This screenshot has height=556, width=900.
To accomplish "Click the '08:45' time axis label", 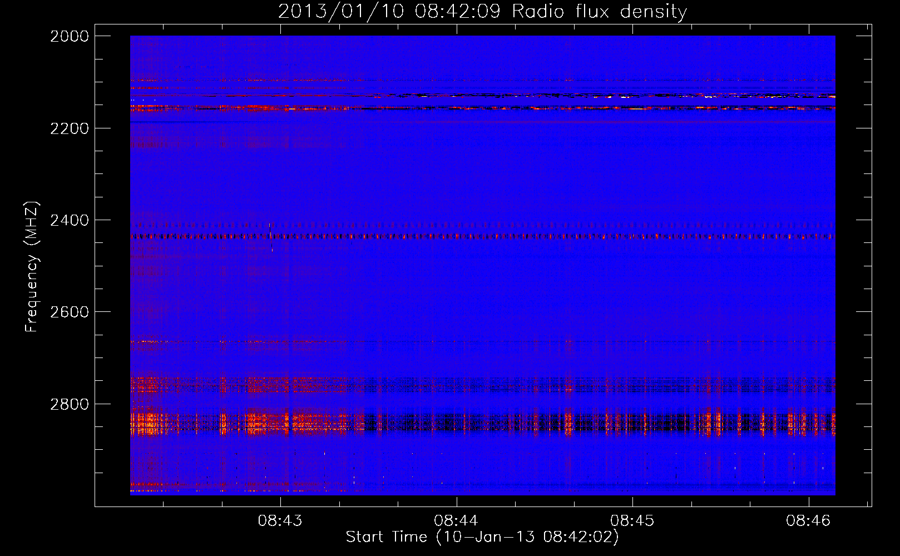I will (x=632, y=520).
